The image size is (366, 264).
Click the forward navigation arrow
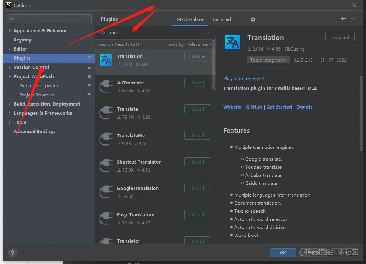[354, 19]
